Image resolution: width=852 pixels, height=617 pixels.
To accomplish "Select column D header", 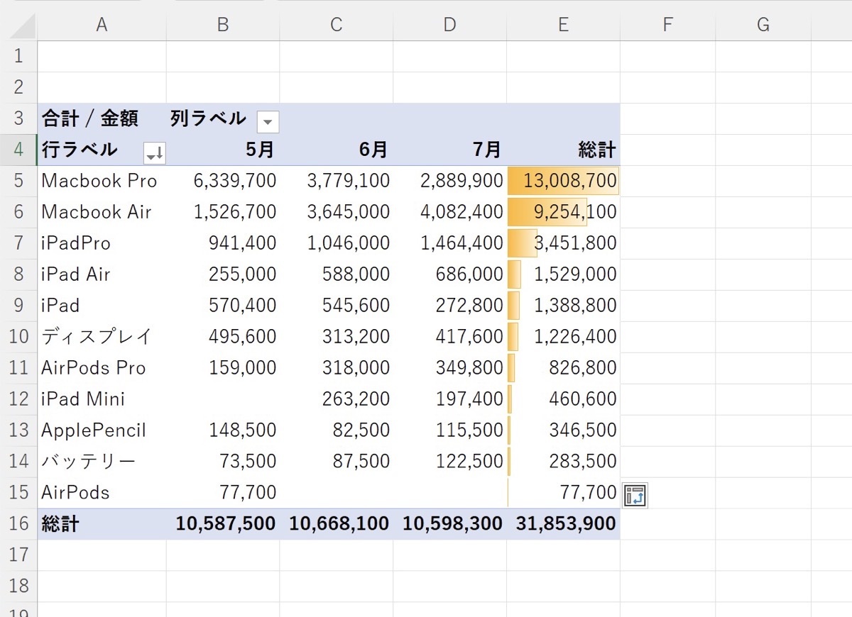I will click(x=450, y=25).
